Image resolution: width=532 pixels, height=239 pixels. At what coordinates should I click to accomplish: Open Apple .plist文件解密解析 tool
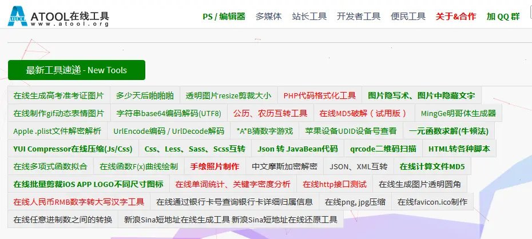pos(57,130)
